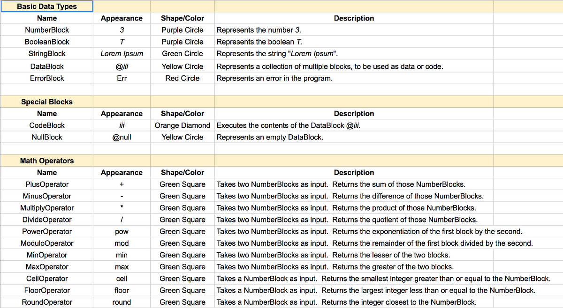Select the NullBlock name cell

[46, 137]
